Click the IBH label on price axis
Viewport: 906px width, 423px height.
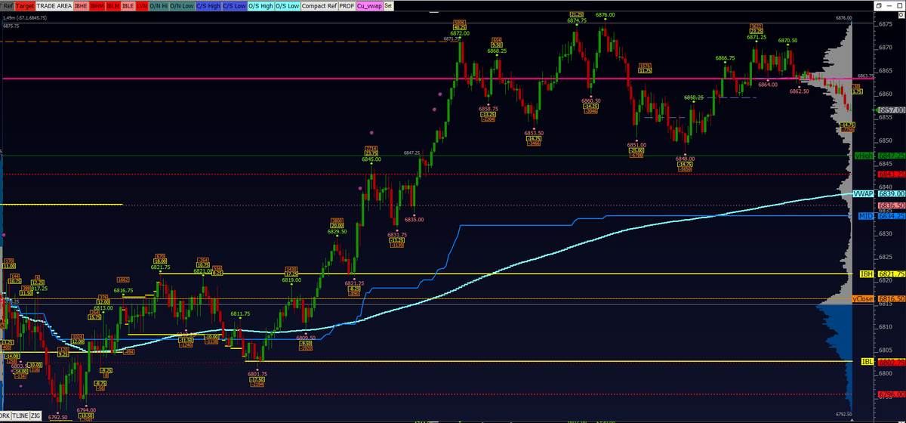pyautogui.click(x=867, y=273)
